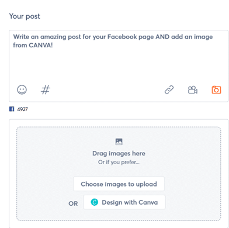Place cursor on CANVA! in the post text
This screenshot has height=228, width=229.
(x=41, y=45)
